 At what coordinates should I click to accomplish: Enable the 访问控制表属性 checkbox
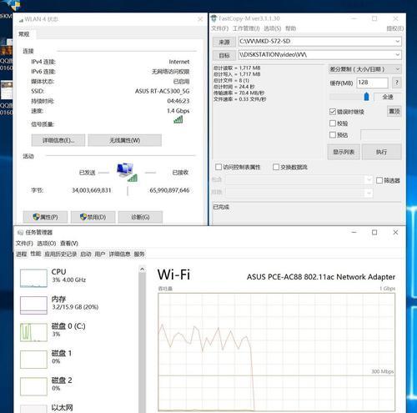(x=219, y=167)
